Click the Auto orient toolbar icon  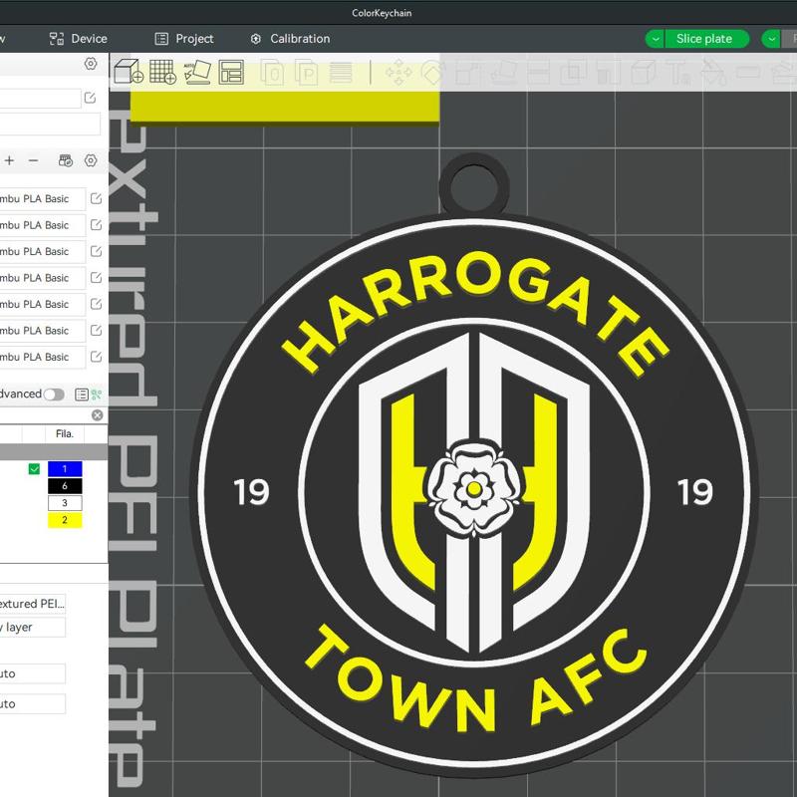pyautogui.click(x=197, y=72)
